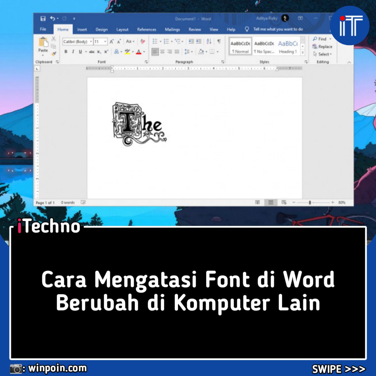The height and width of the screenshot is (376, 376).
Task: Select Justify paragraph alignment
Action: (177, 52)
